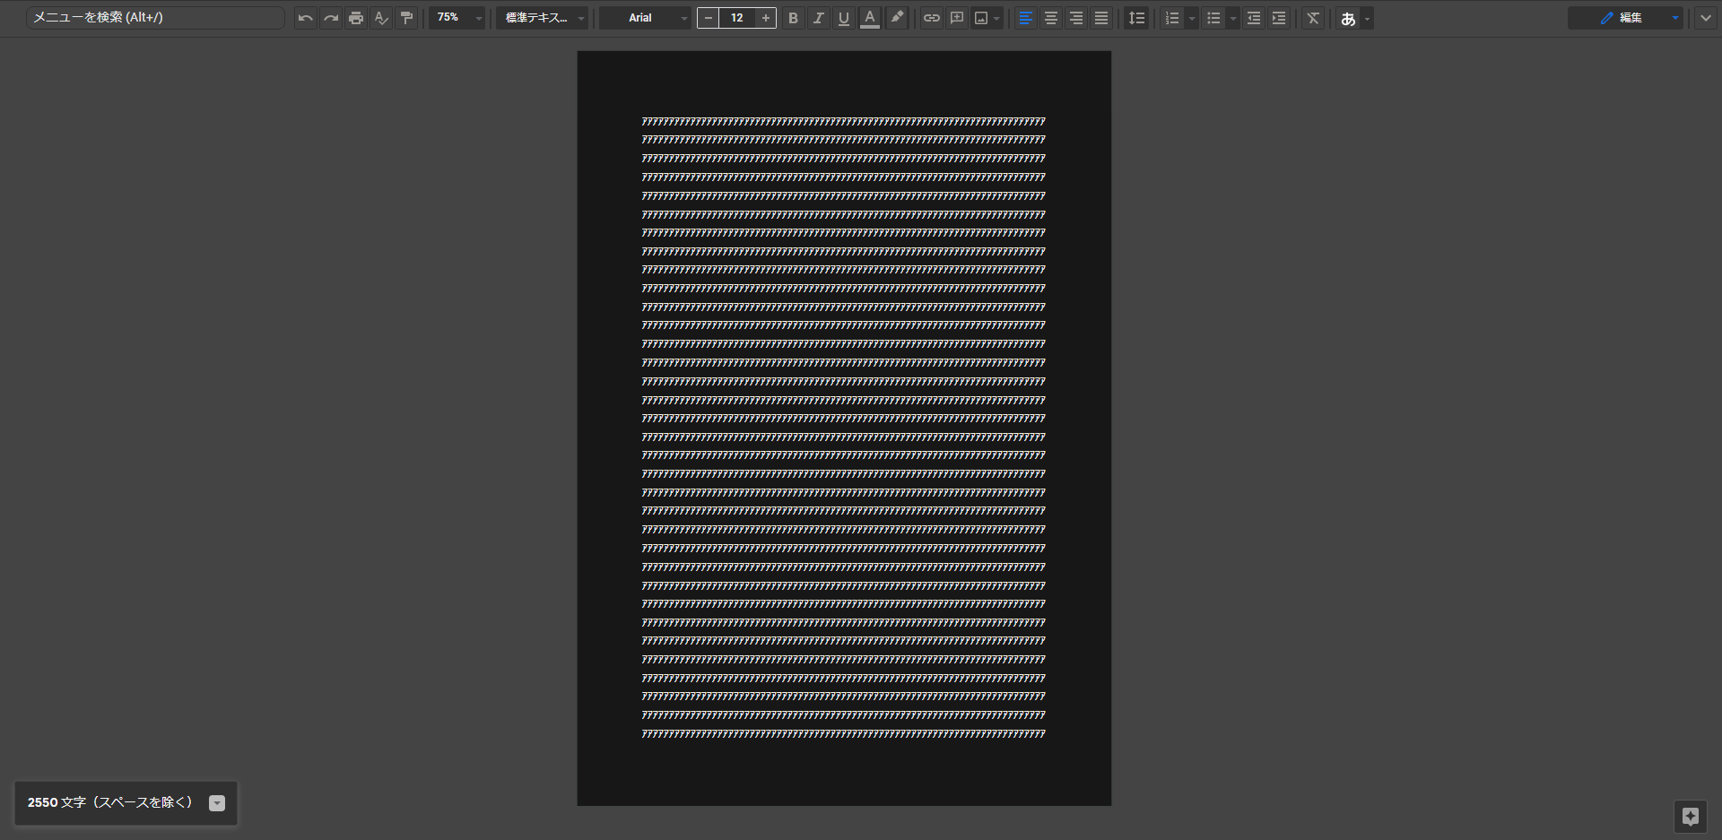The image size is (1722, 840).
Task: Run spelling and grammar check
Action: (x=381, y=18)
